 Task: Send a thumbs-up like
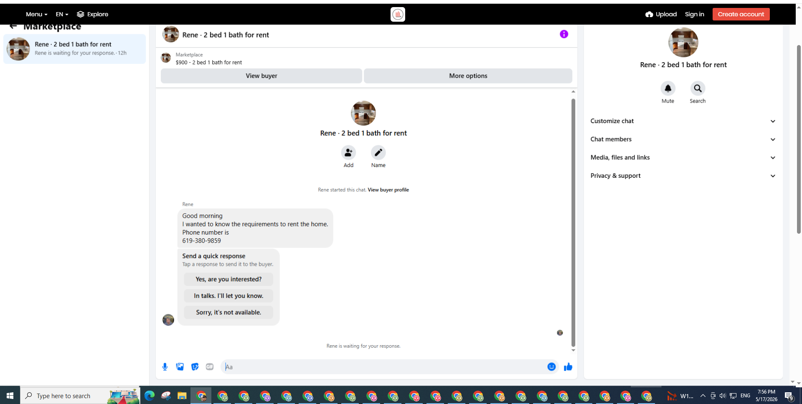568,367
